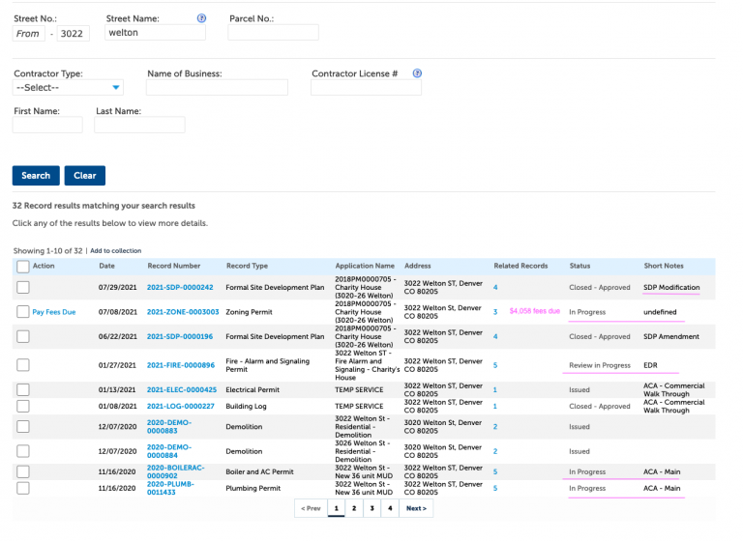Open related records link 1 for Electrical Permit
This screenshot has width=743, height=541.
(495, 389)
